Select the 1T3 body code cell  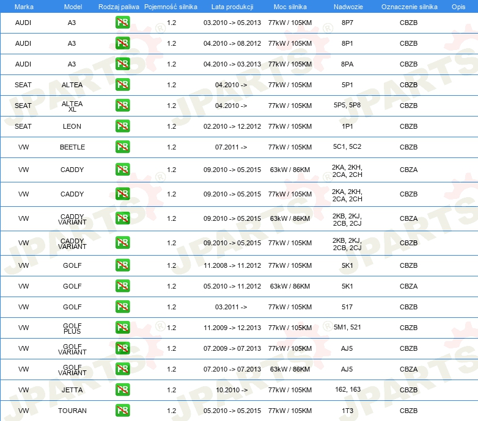coord(347,411)
